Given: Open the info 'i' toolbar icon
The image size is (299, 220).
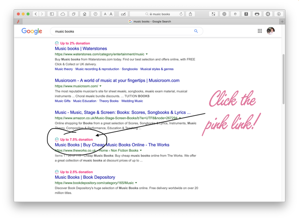Looking at the screenshot, I should 279,14.
